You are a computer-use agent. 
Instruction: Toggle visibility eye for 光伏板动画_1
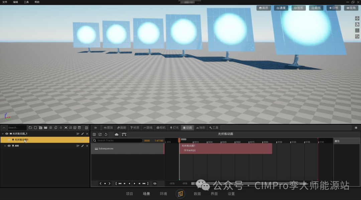pos(7,134)
